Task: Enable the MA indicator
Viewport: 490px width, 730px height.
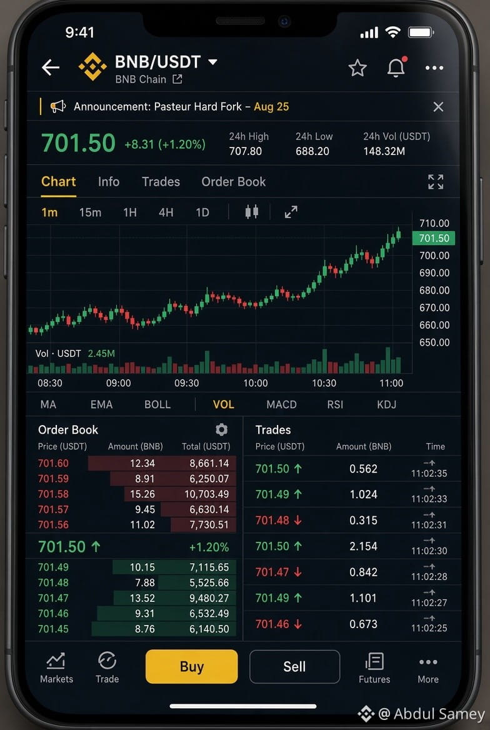Action: pos(48,404)
